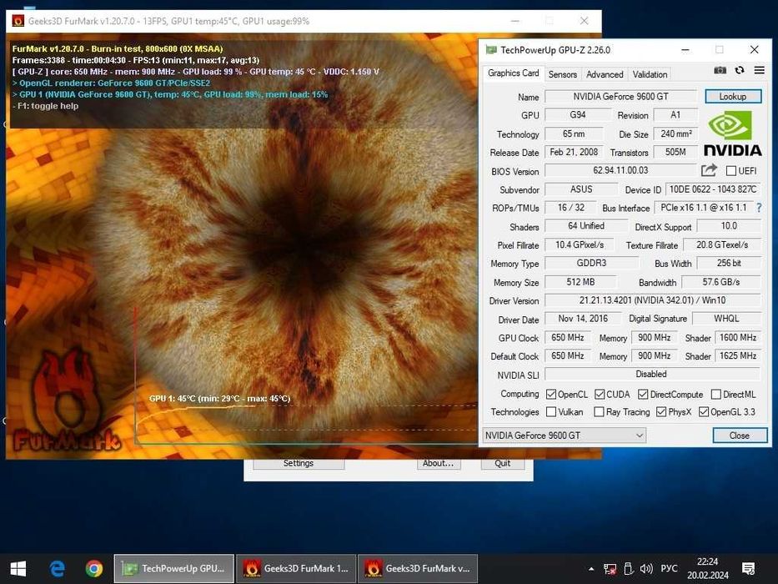Toggle the Vulkan checkbox
Screen dimensions: 778x584
coord(550,412)
